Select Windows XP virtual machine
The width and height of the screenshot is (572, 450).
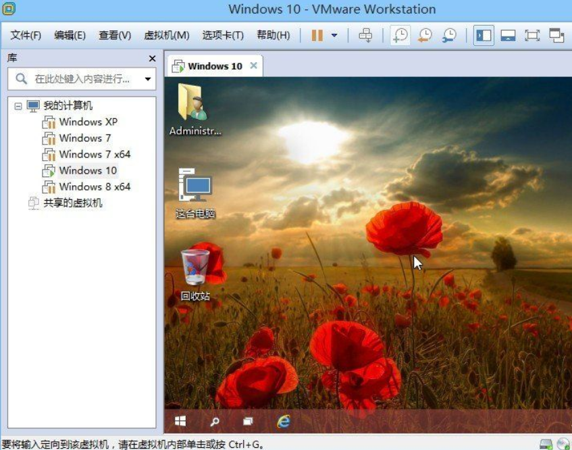tap(88, 122)
